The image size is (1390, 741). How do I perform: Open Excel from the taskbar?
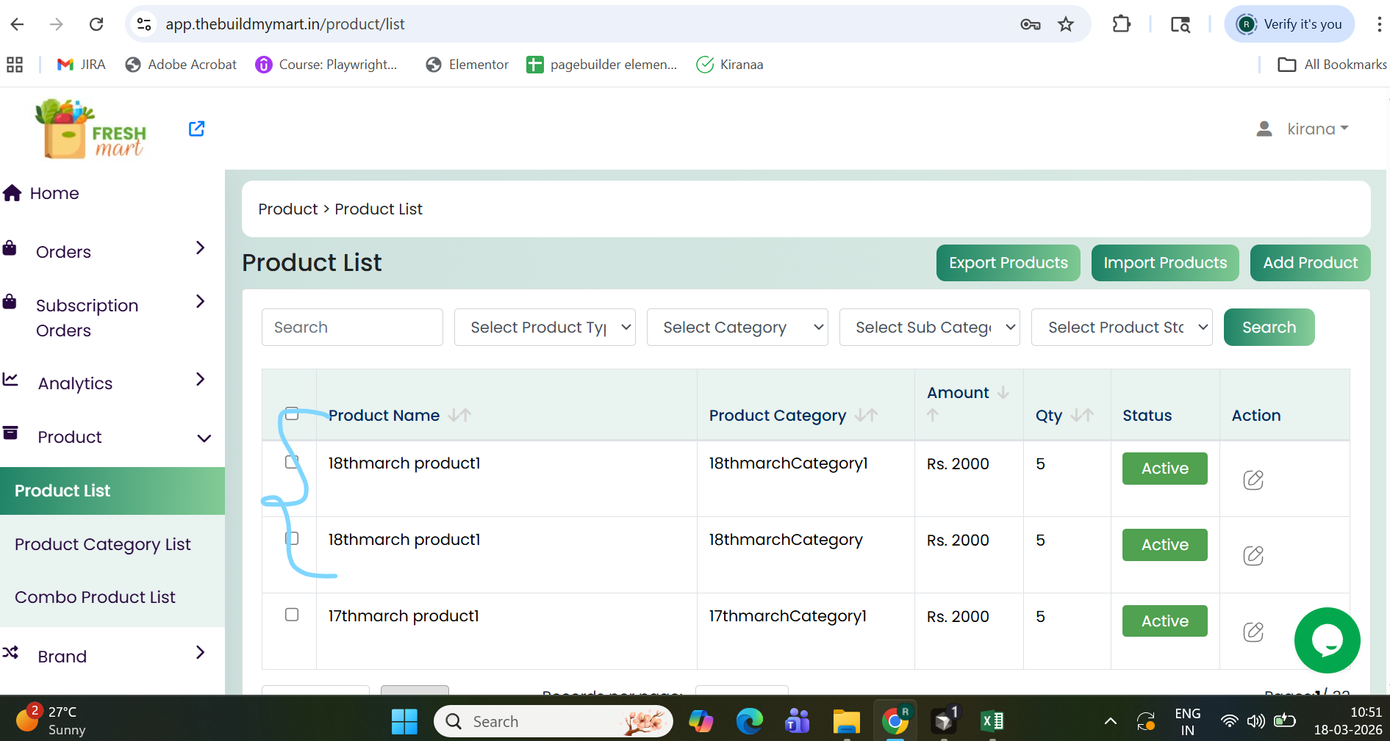click(992, 721)
